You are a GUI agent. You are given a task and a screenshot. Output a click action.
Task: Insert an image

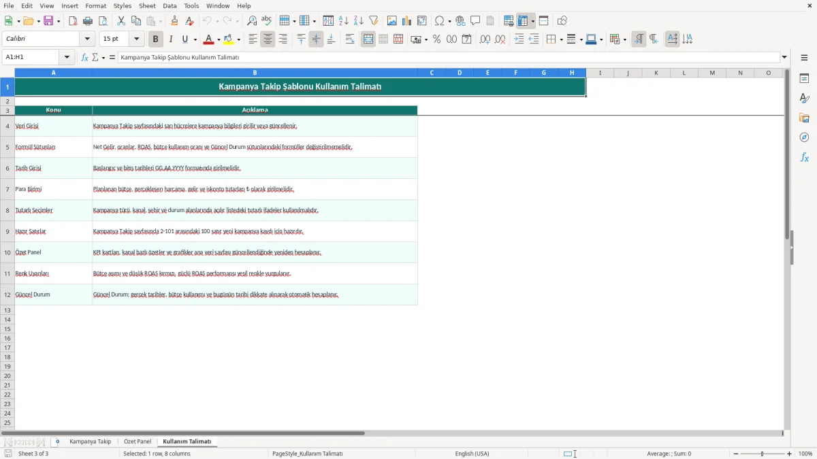pos(392,21)
